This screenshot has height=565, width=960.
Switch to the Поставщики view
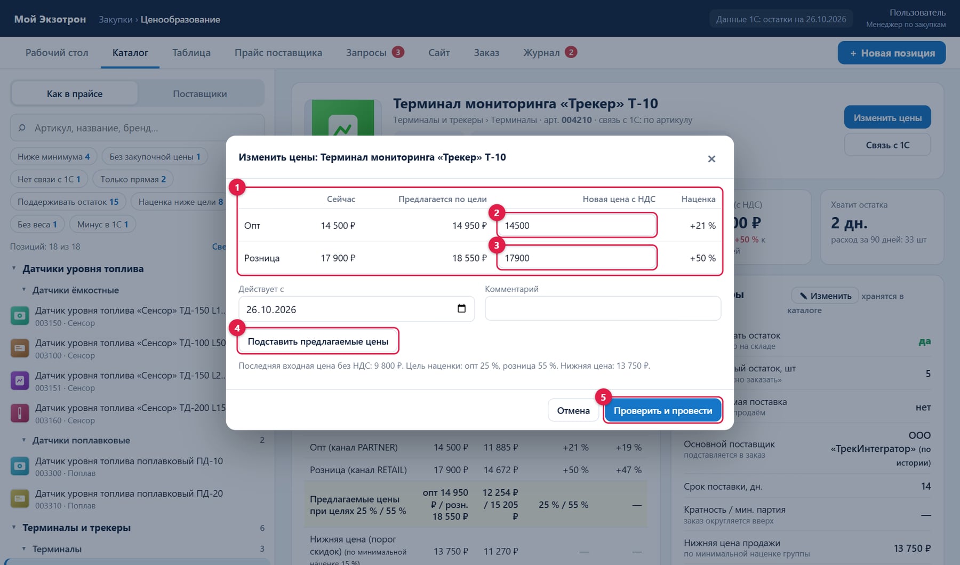[200, 94]
